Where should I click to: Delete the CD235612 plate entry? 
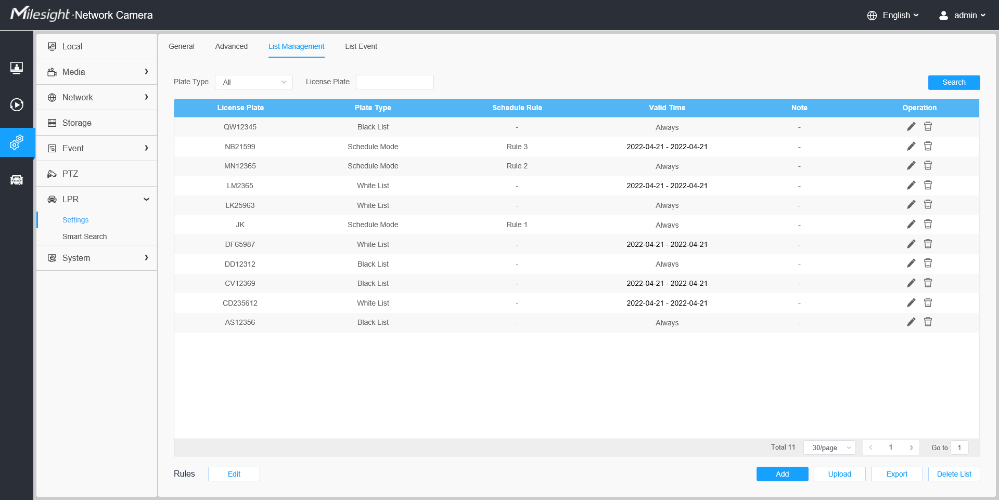[x=928, y=303]
